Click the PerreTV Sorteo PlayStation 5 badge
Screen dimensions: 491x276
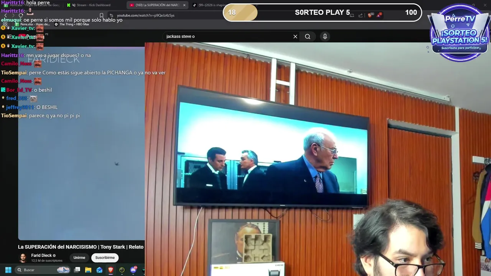[x=460, y=33]
